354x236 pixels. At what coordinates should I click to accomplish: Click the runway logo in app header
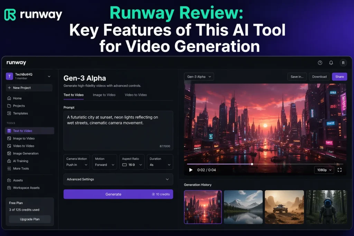pyautogui.click(x=16, y=63)
